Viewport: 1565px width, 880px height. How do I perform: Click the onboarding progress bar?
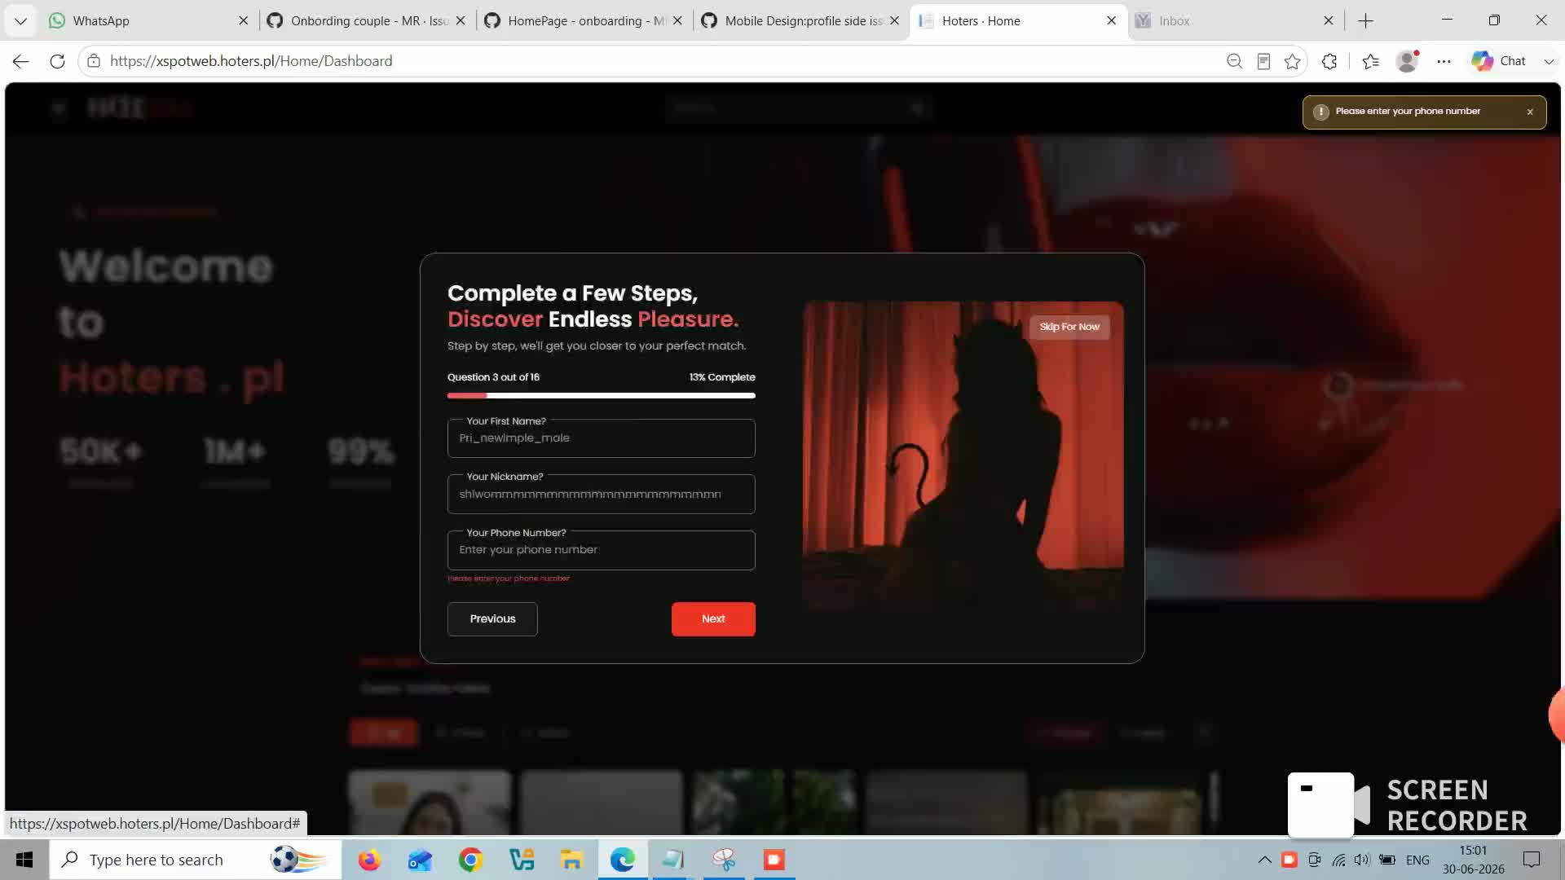602,395
